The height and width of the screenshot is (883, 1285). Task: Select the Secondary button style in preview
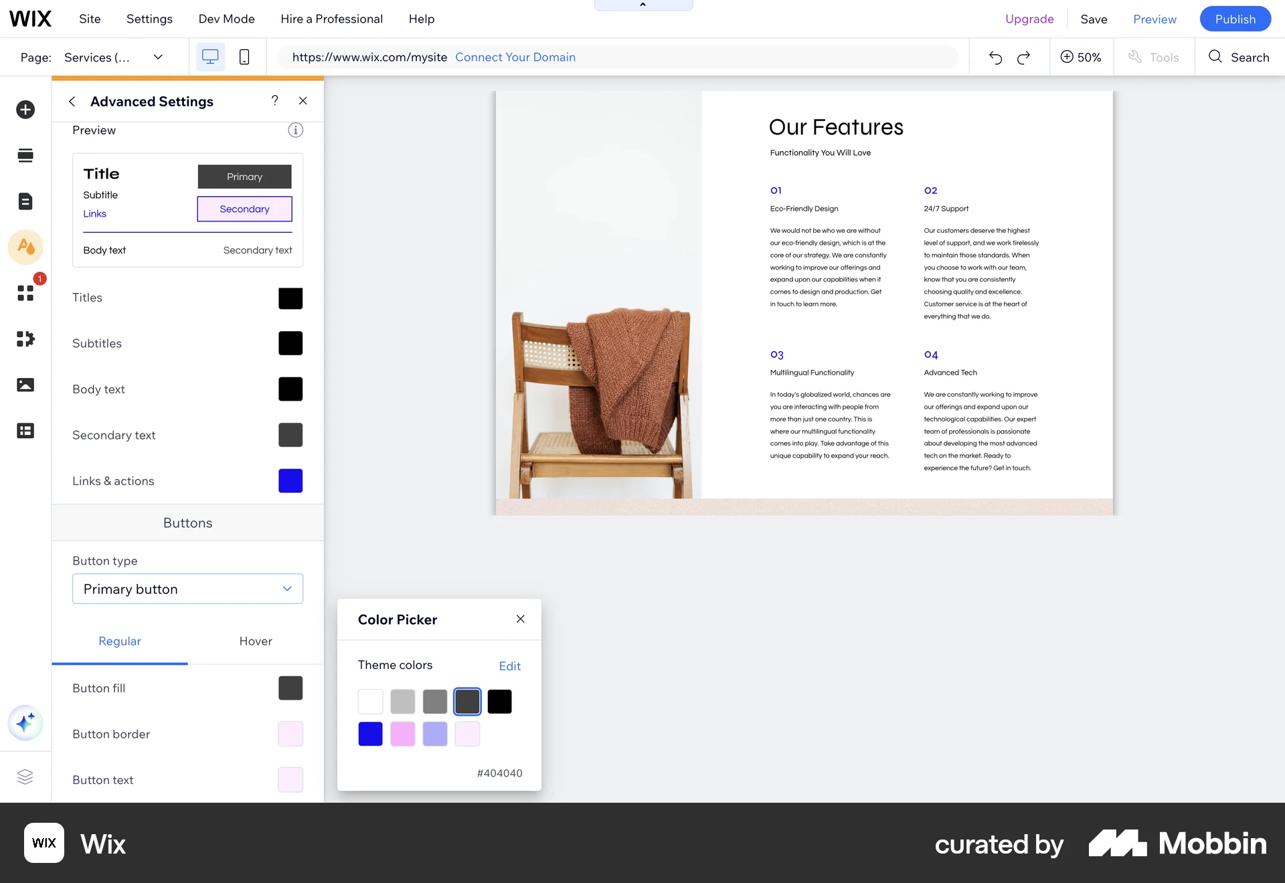coord(244,209)
